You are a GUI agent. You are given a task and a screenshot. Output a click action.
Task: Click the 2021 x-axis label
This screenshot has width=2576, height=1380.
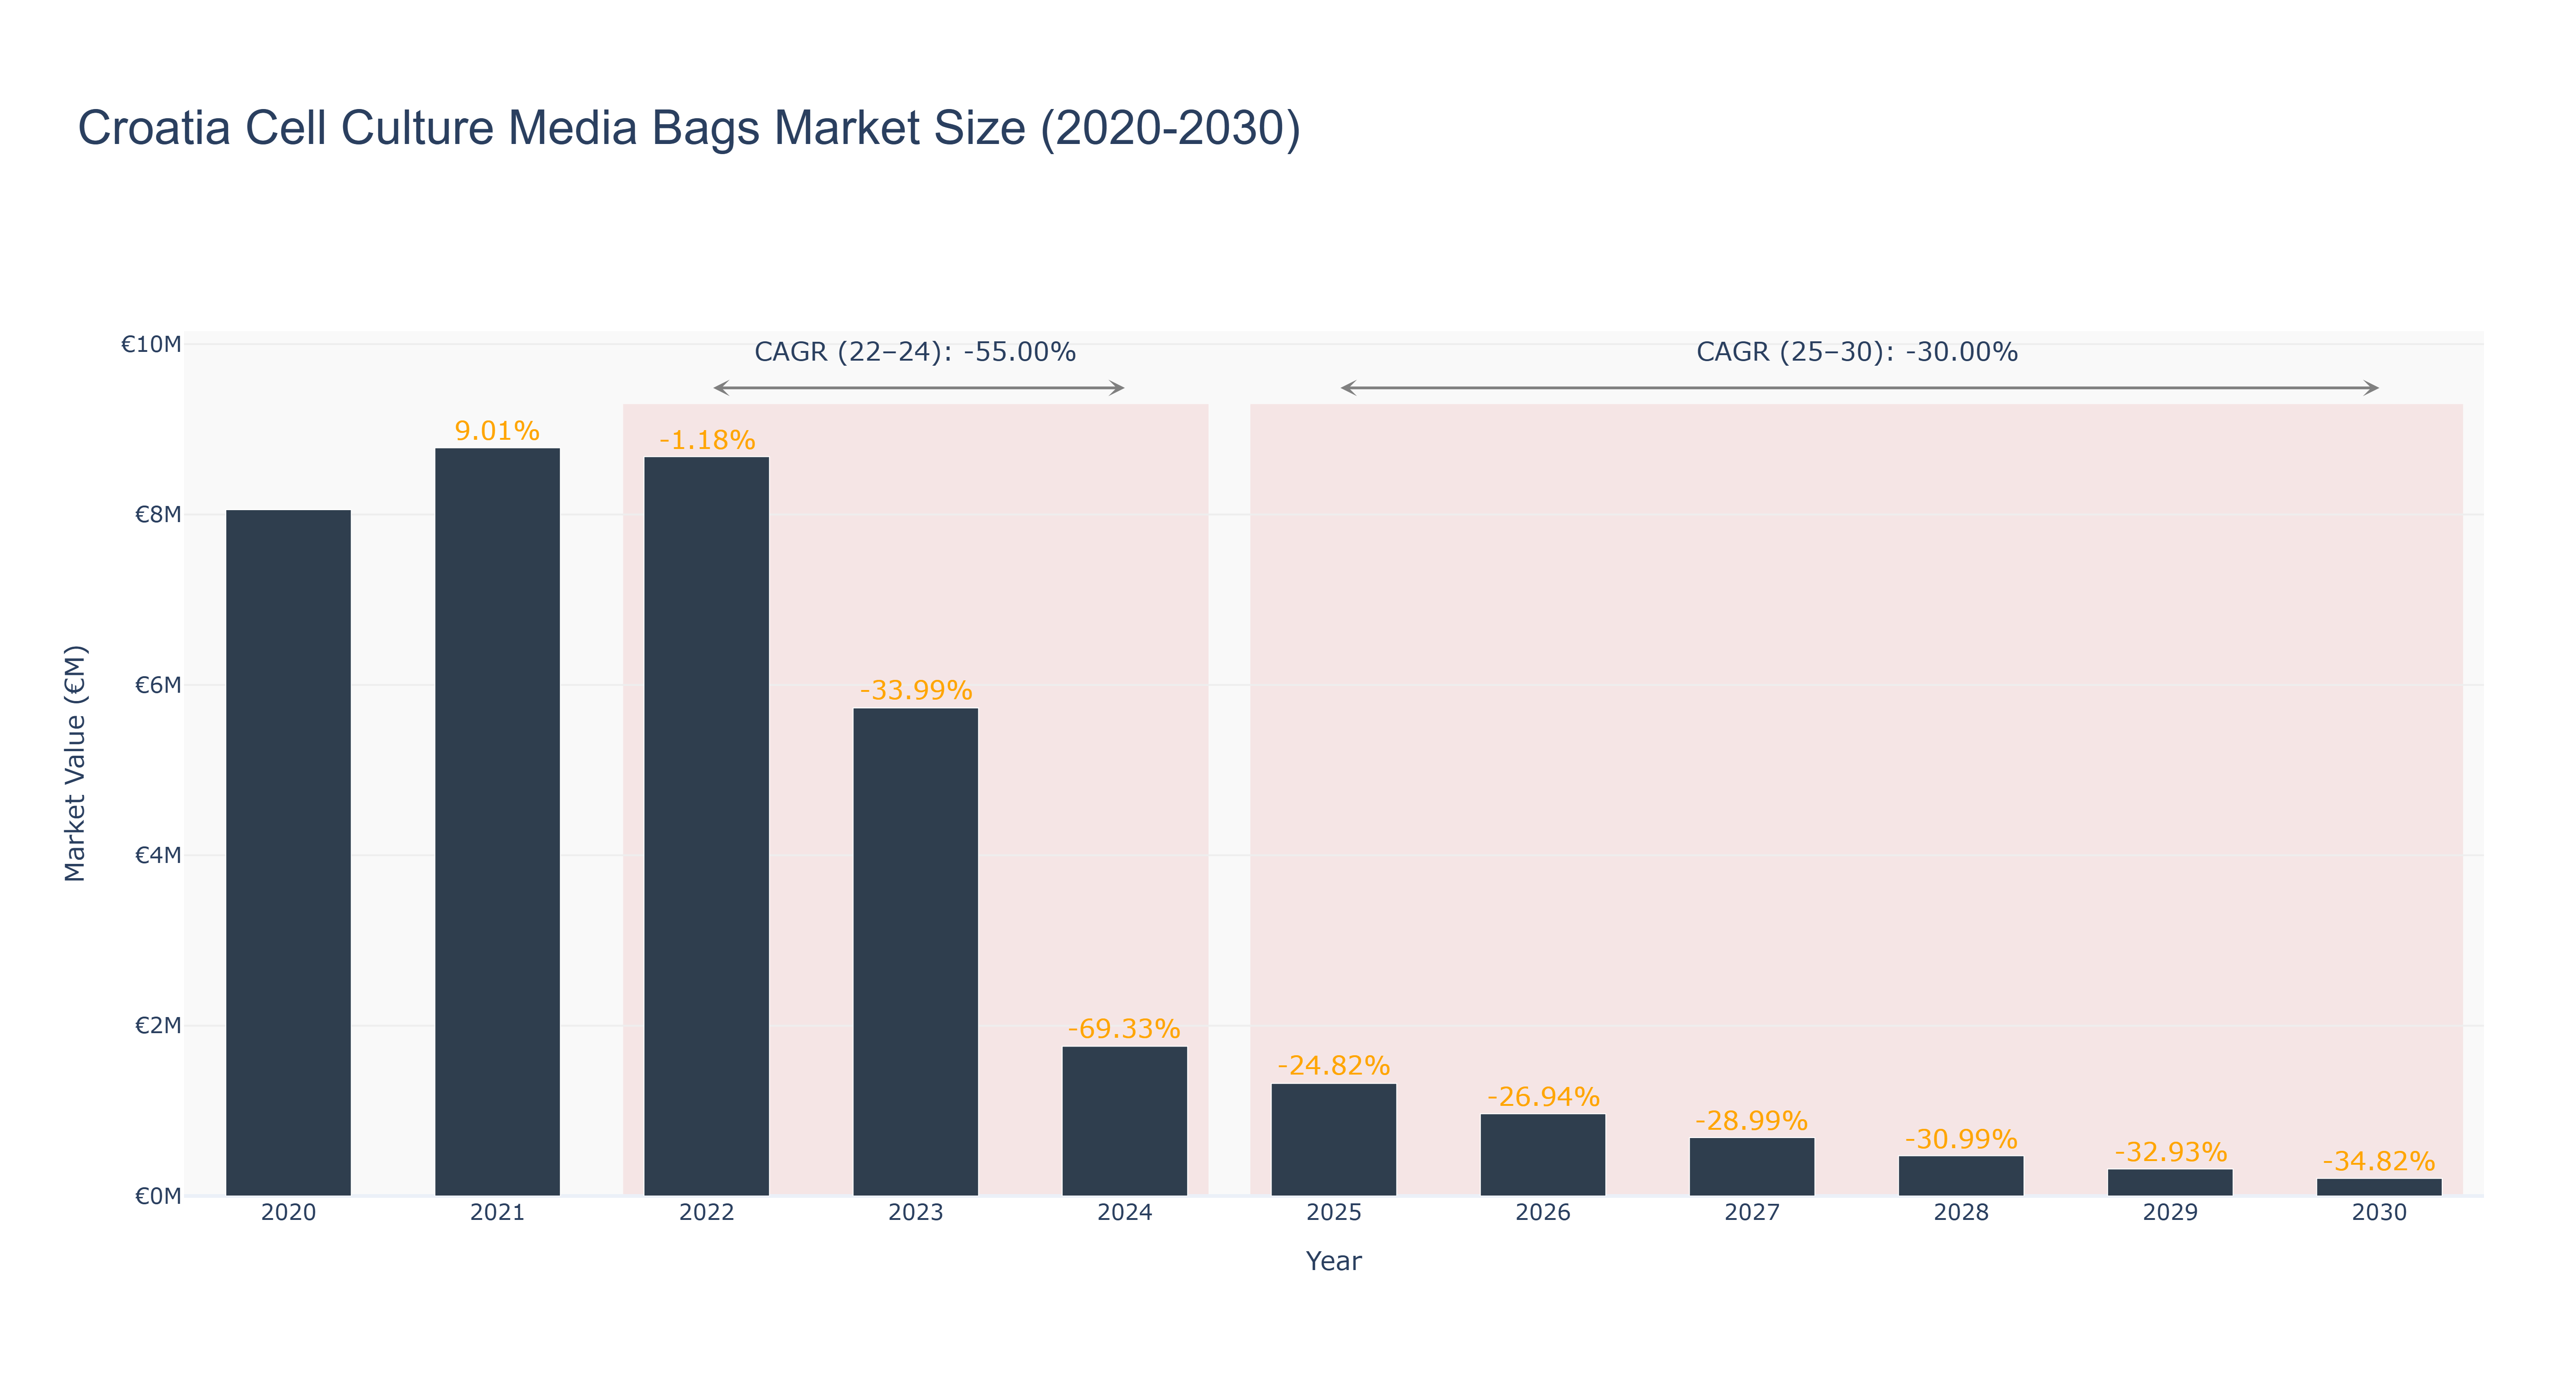click(x=497, y=1213)
